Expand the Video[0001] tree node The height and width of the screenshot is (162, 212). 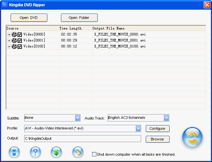(9, 40)
